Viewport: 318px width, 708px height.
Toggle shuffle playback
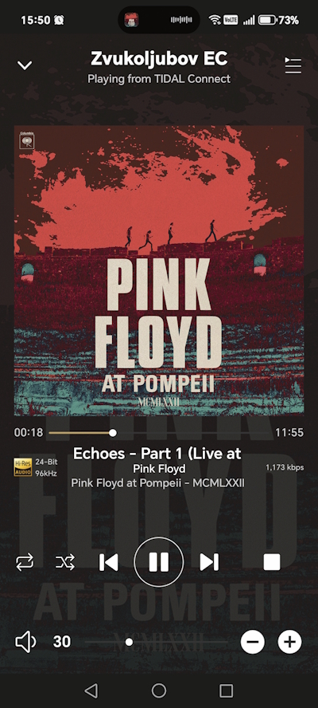coord(65,562)
